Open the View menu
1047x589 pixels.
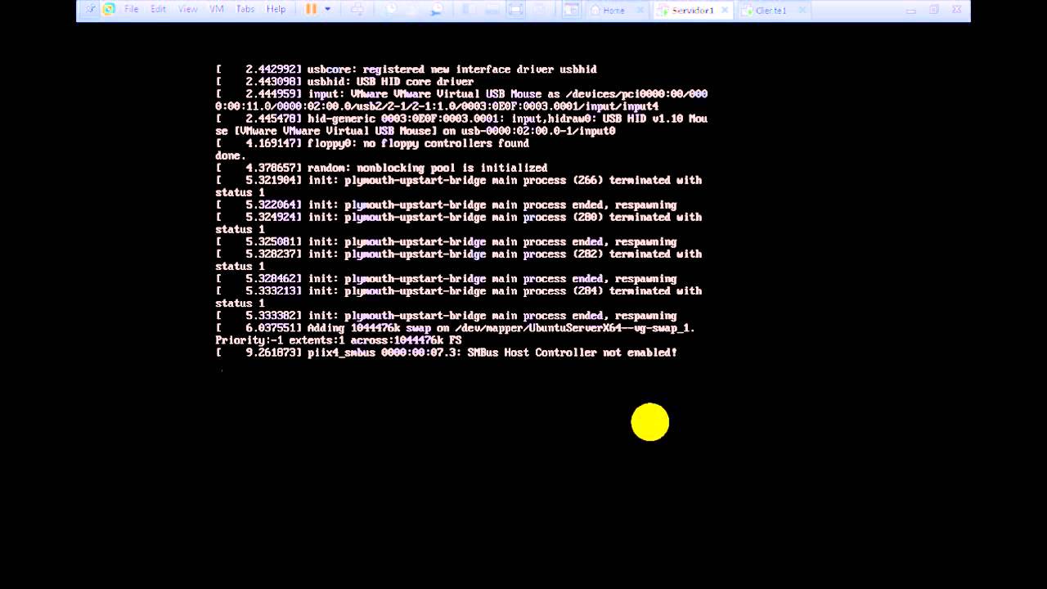click(x=188, y=10)
